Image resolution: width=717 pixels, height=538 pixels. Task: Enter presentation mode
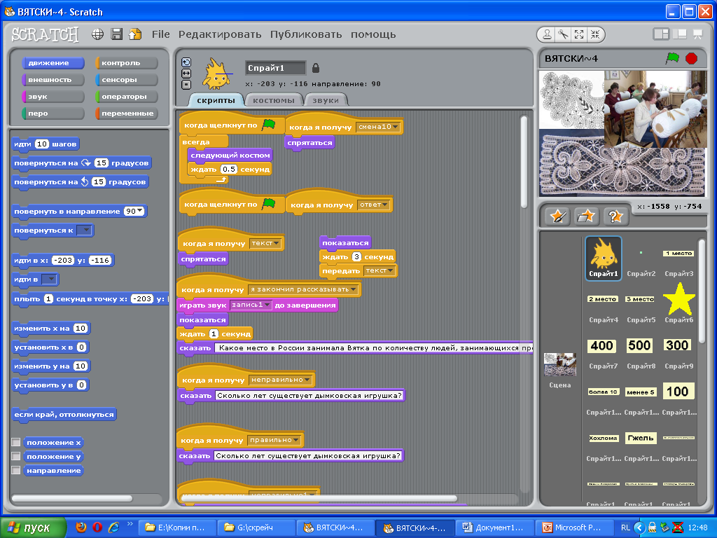[x=698, y=34]
